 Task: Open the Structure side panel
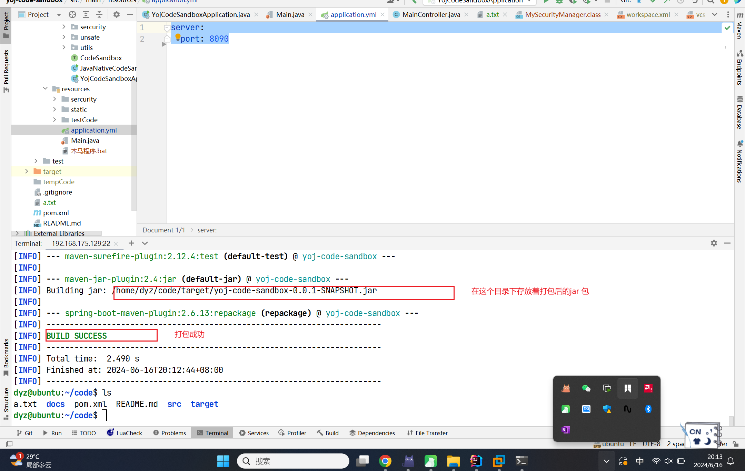pos(6,404)
